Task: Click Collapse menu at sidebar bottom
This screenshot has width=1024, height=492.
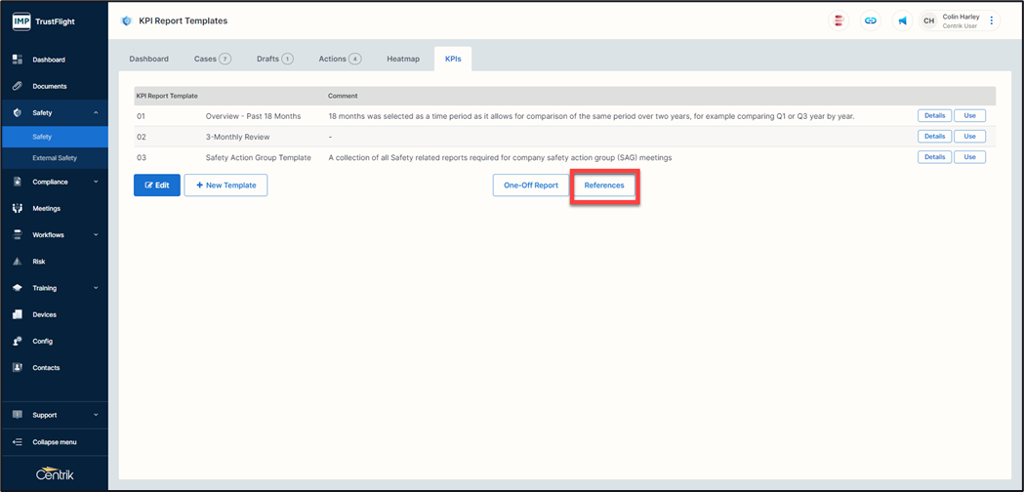Action: click(x=54, y=441)
